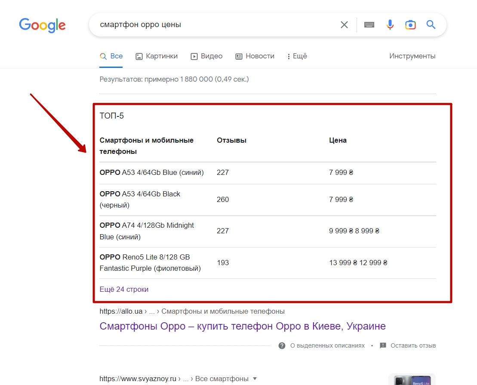Open Google Lens camera search

[x=410, y=25]
